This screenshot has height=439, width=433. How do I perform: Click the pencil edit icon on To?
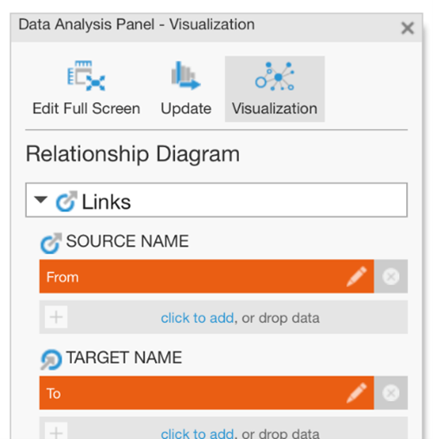[357, 393]
